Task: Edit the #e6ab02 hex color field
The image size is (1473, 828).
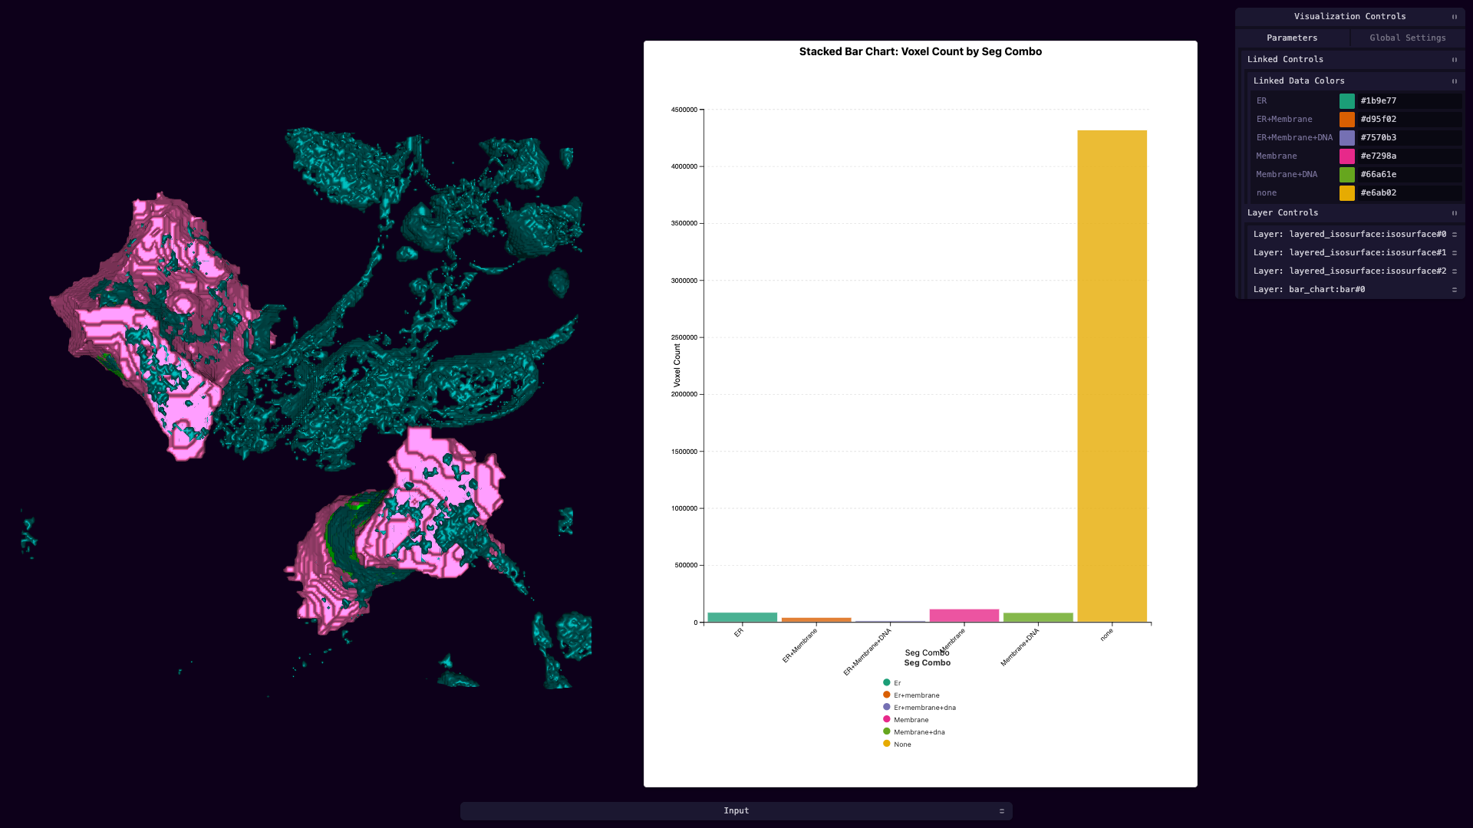Action: tap(1409, 193)
